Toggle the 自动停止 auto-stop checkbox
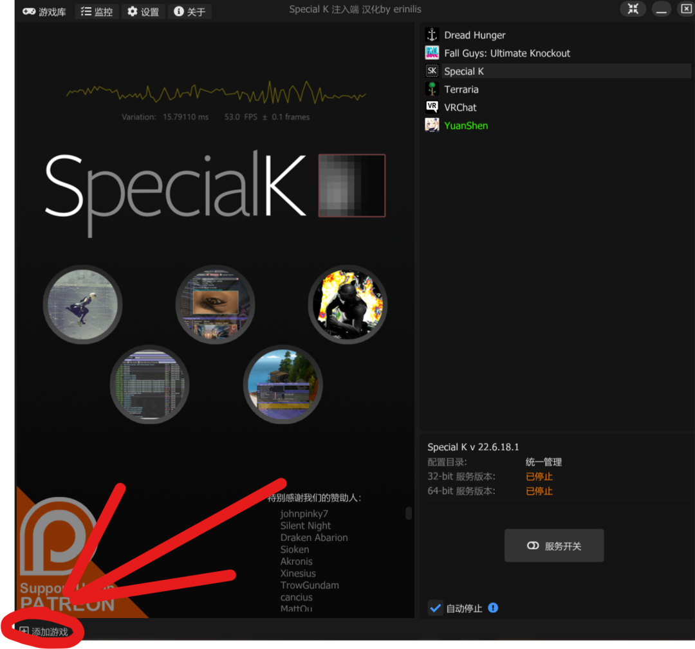Screen dimensions: 695x649 tap(435, 608)
